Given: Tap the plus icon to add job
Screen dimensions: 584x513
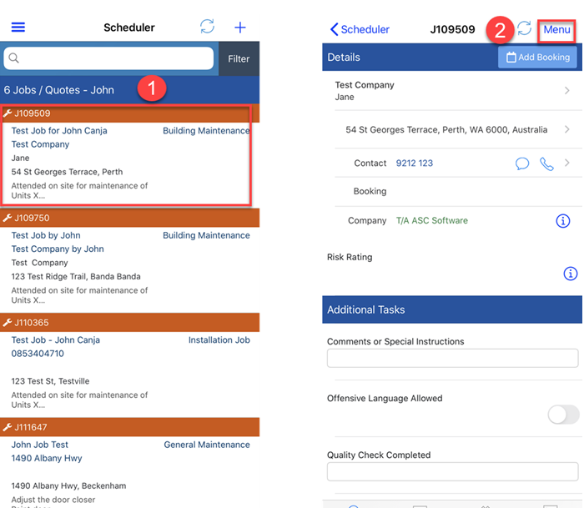Looking at the screenshot, I should [x=240, y=28].
